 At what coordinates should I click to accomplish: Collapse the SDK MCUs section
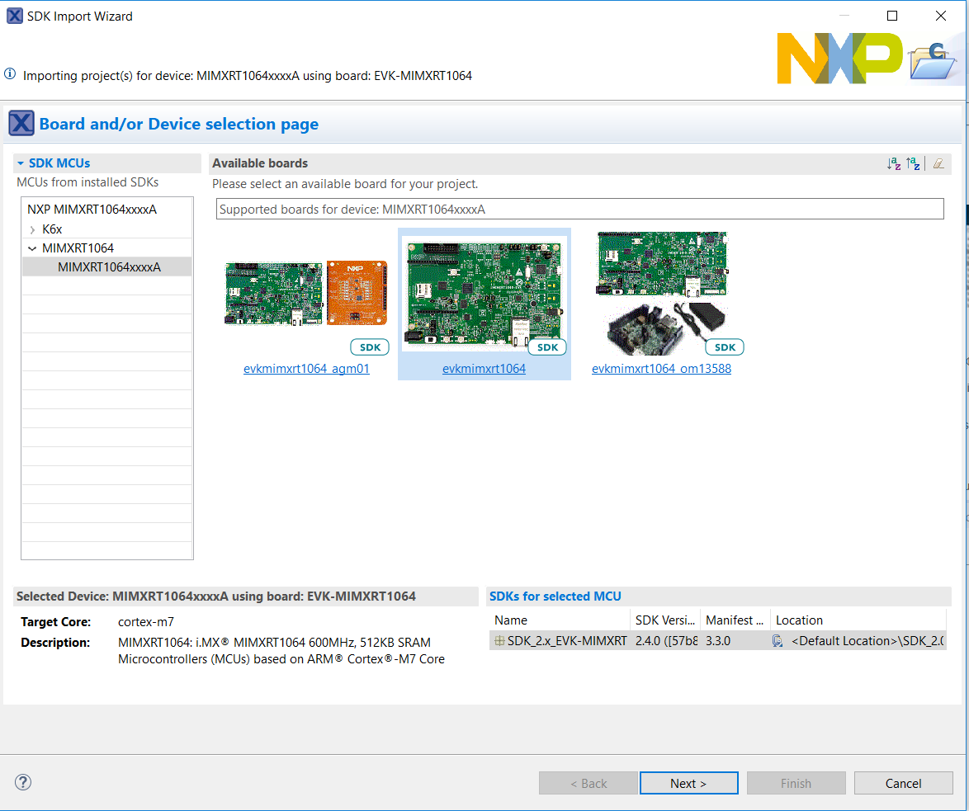click(21, 163)
